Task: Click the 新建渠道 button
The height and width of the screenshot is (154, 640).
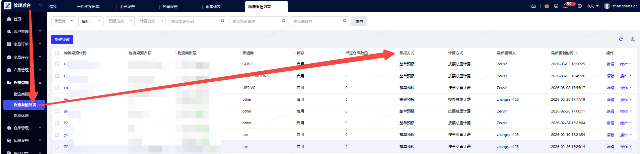Action: 62,40
